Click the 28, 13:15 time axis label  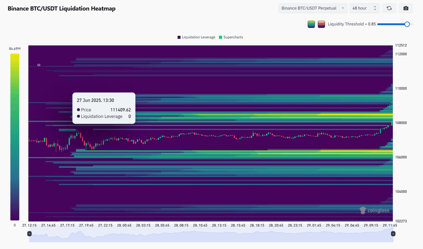(x=219, y=225)
